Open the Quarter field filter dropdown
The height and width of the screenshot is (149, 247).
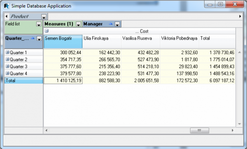pos(39,38)
